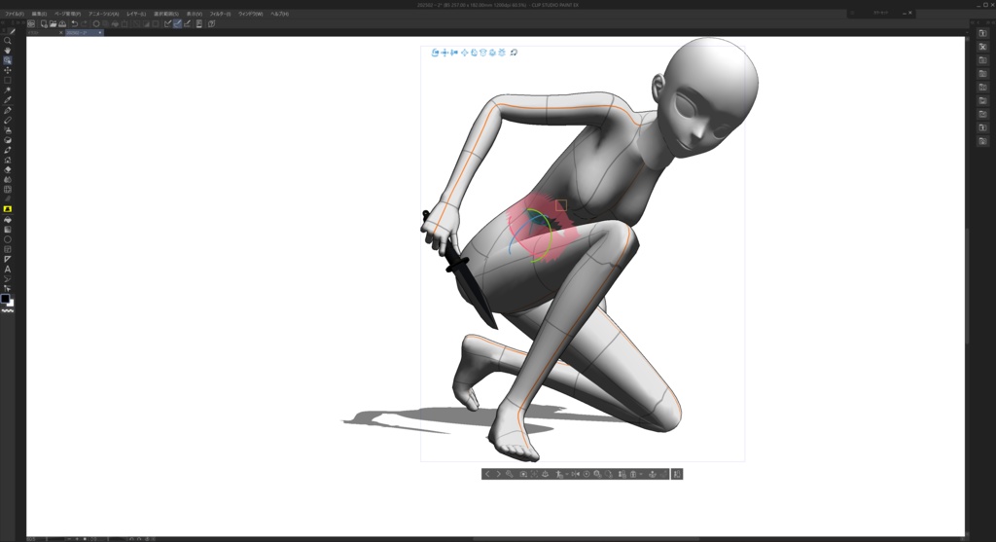Toggle highlighted Snap to Special Ruler icon
996x542 pixels.
[177, 23]
